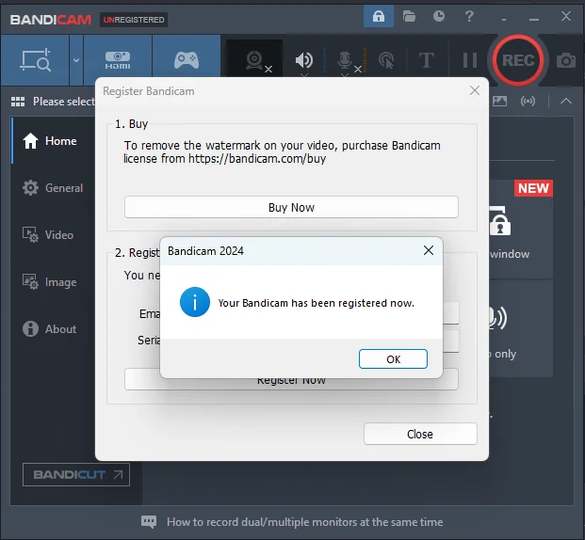Toggle the mouse click effect icon

[x=386, y=60]
